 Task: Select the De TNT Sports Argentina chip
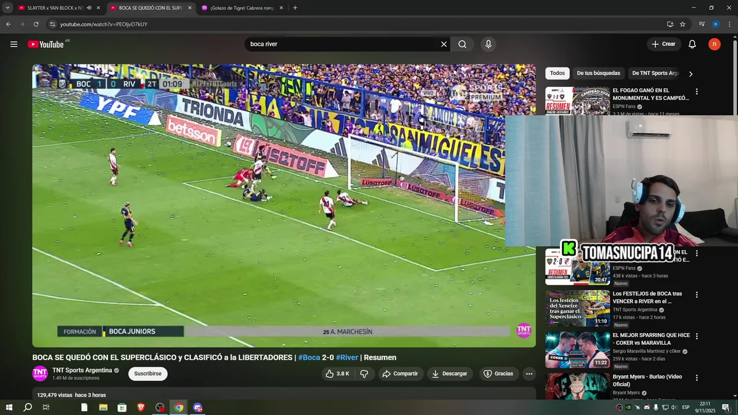[x=656, y=73]
